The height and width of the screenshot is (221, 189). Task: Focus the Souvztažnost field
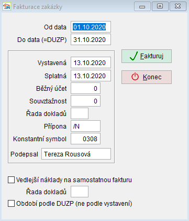tap(85, 101)
